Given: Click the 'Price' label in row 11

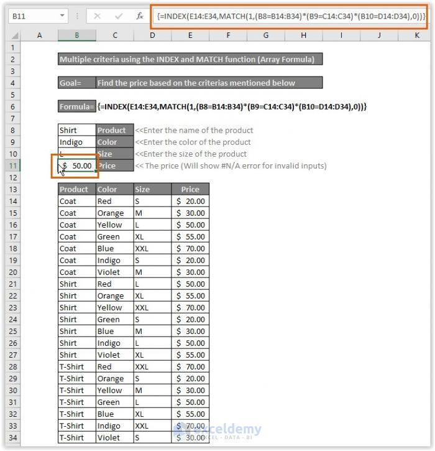Looking at the screenshot, I should [x=115, y=165].
